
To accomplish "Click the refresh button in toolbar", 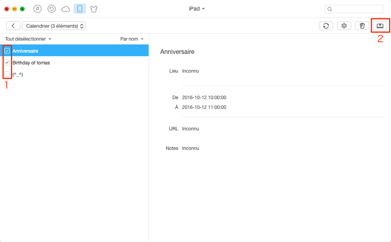I will (326, 26).
